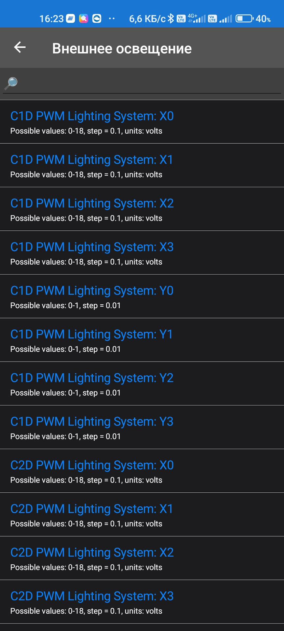Tap the Bluetooth status bar icon

[171, 18]
